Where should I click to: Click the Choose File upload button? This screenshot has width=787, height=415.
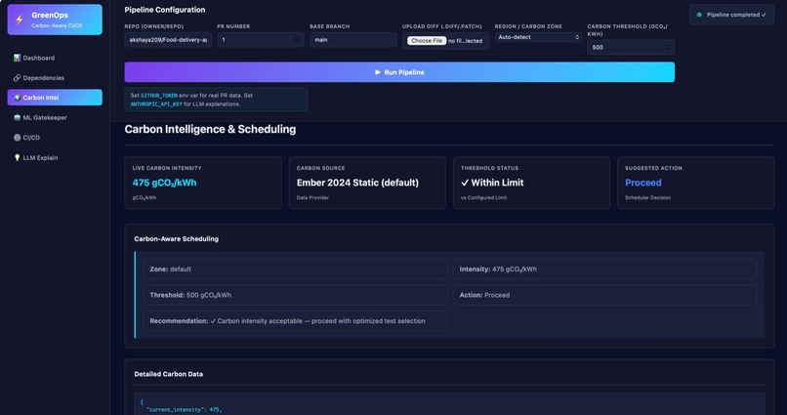click(x=427, y=41)
